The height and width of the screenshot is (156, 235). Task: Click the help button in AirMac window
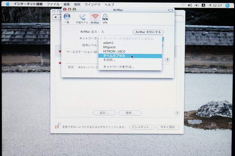click(167, 60)
